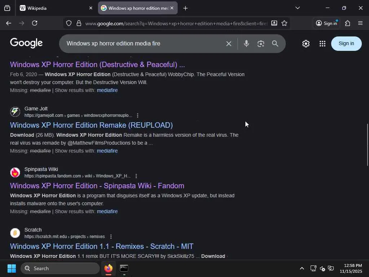Go to the Google logo homepage
This screenshot has width=369, height=277.
click(x=26, y=43)
